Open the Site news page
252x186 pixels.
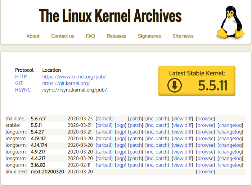click(x=183, y=36)
